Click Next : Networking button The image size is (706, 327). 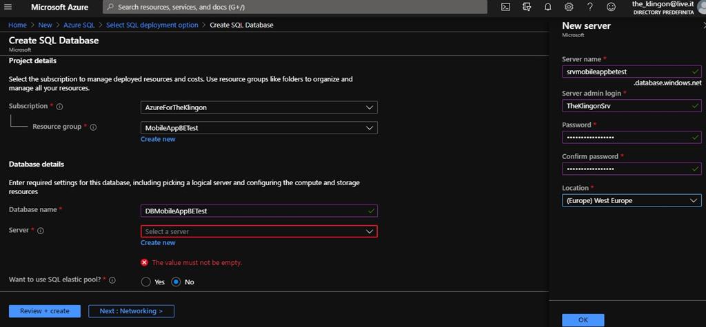[131, 310]
